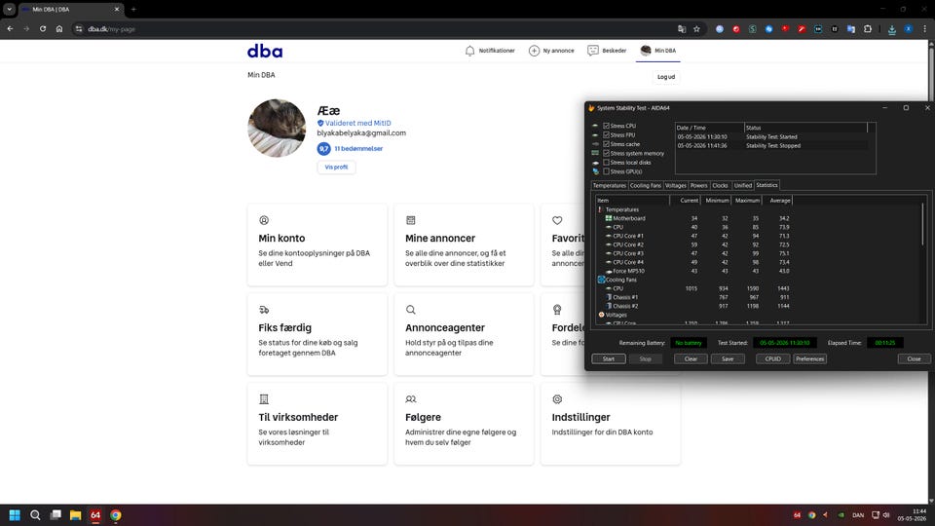
Task: Click the dba logo
Action: tap(265, 52)
